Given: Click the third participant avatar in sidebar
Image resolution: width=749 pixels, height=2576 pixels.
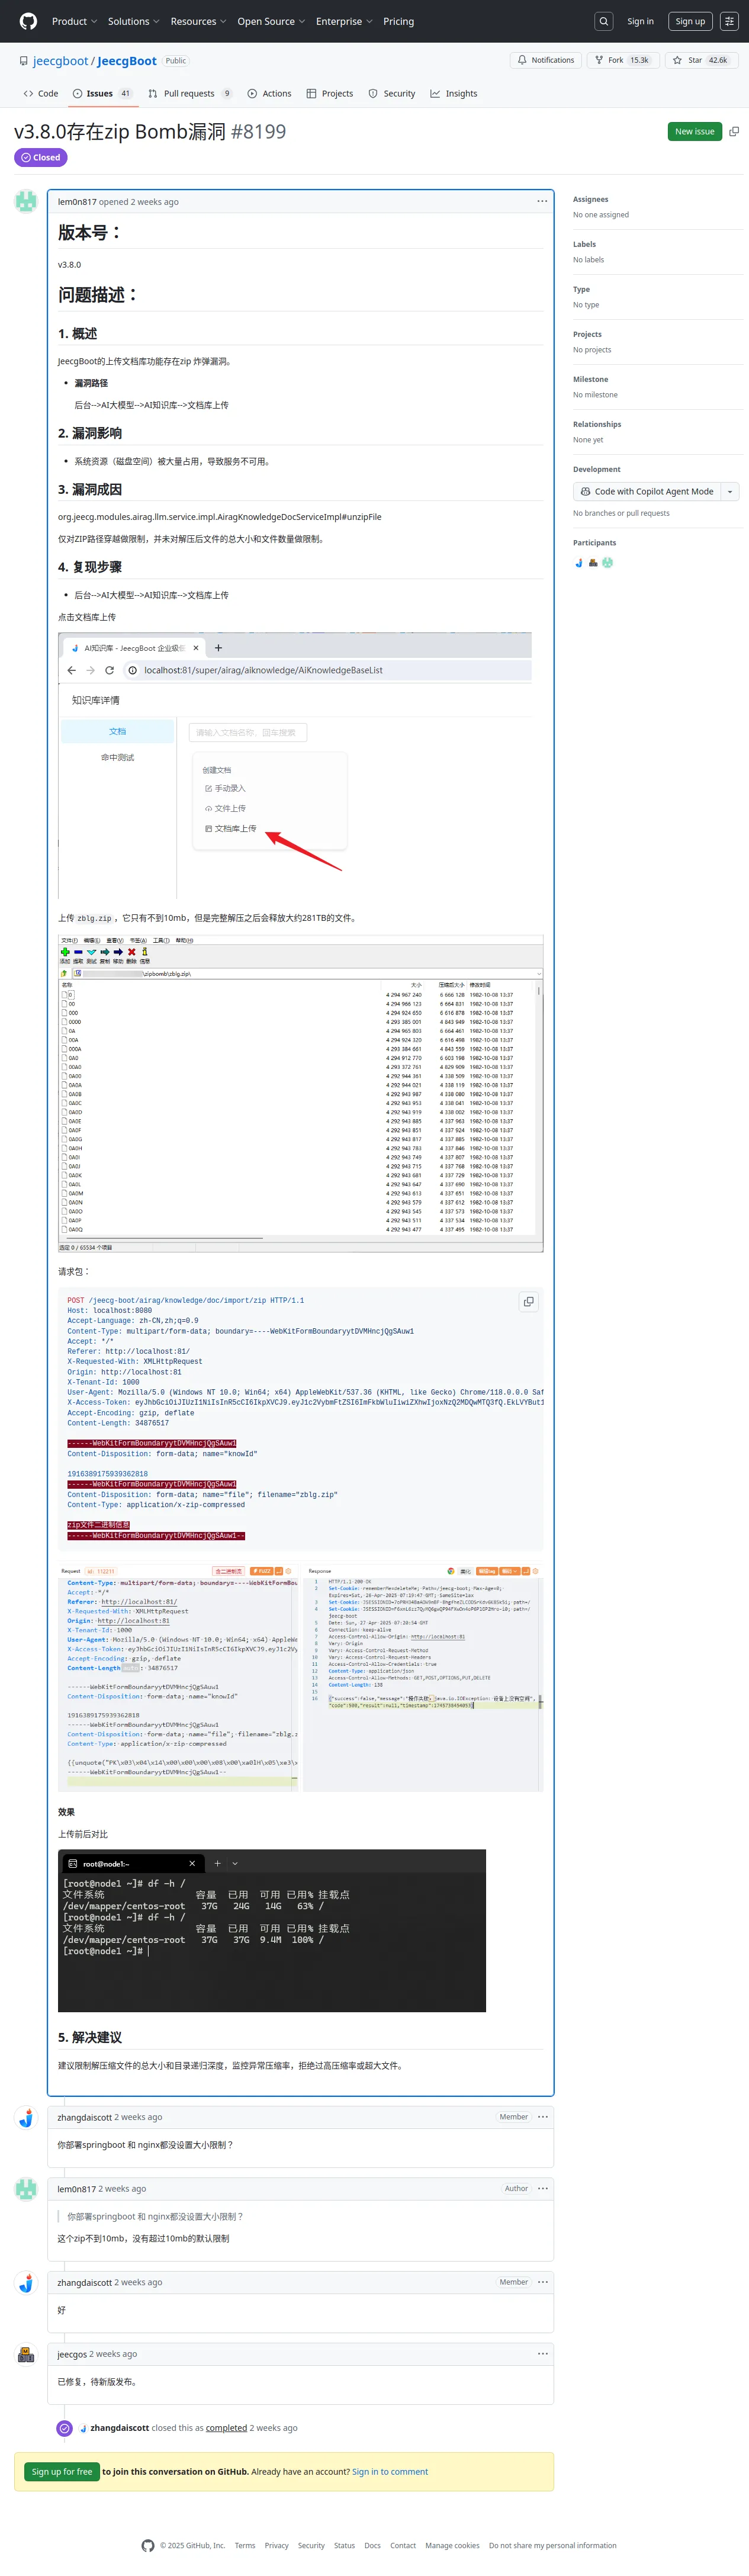Looking at the screenshot, I should 607,562.
